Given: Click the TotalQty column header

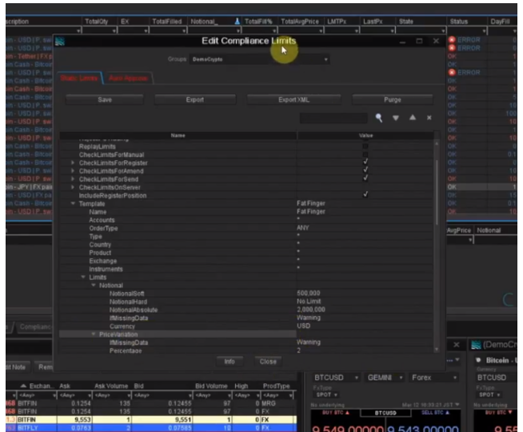Looking at the screenshot, I should (x=97, y=22).
